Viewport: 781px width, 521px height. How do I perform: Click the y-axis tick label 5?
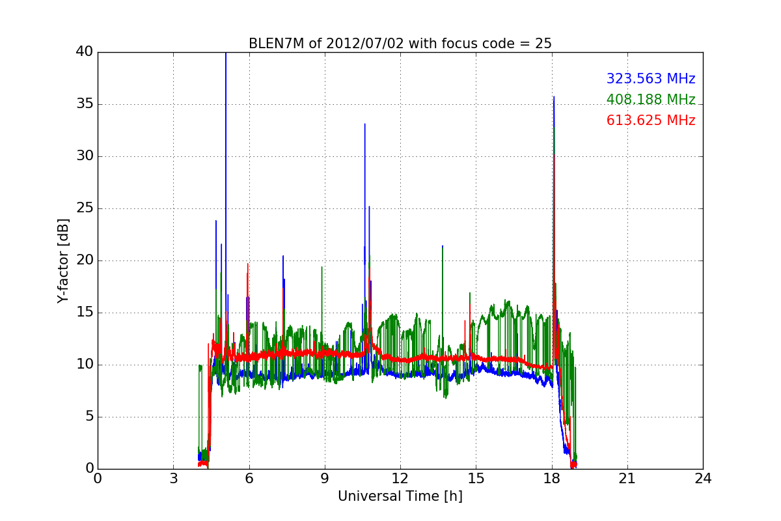click(89, 417)
